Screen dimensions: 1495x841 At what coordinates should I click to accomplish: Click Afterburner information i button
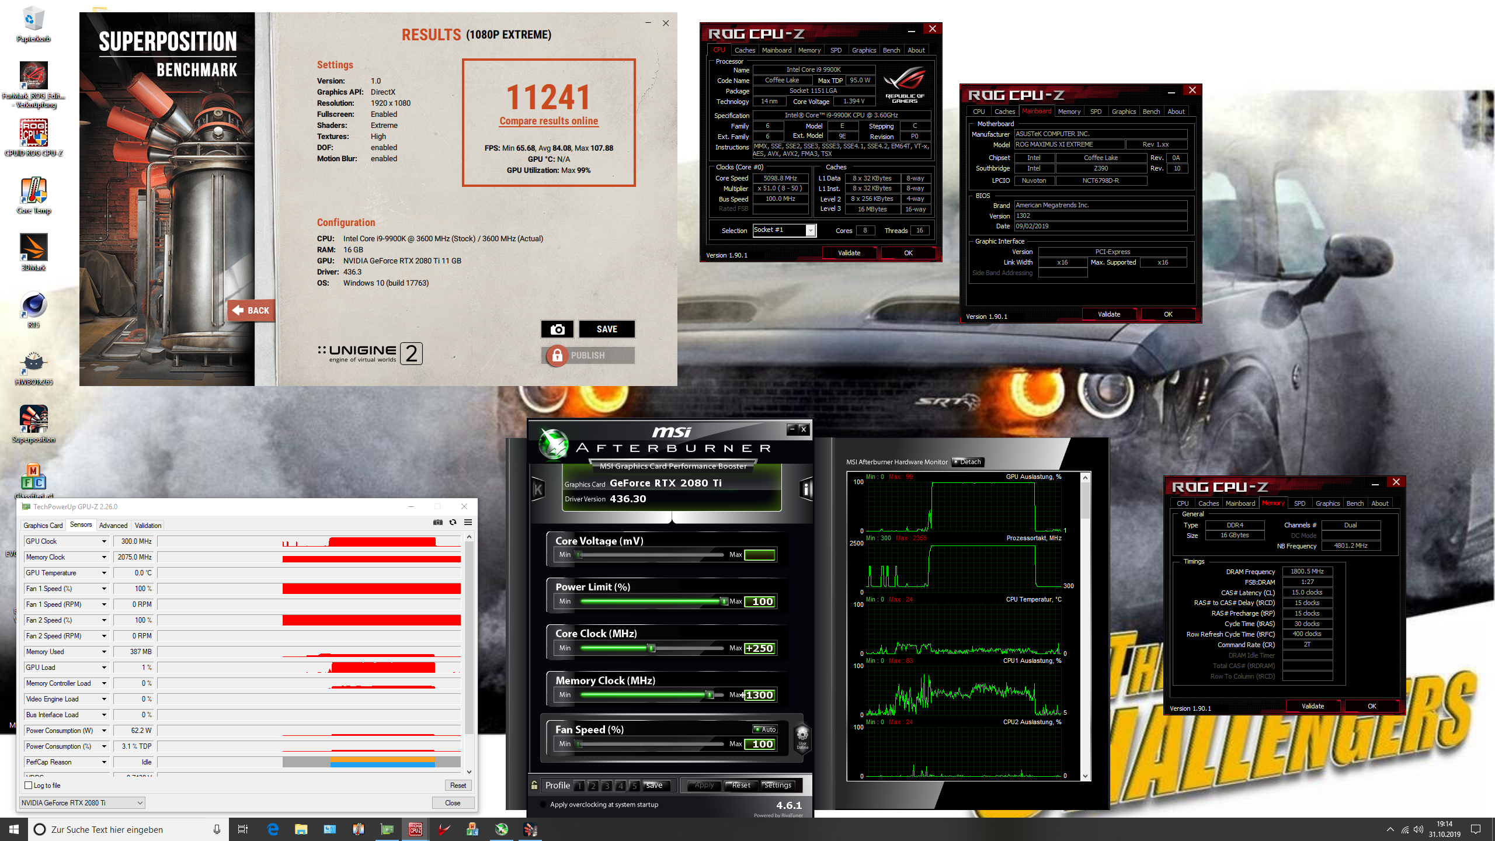point(806,489)
